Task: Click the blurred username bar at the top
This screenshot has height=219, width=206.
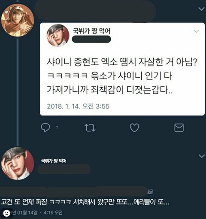Action: click(95, 12)
